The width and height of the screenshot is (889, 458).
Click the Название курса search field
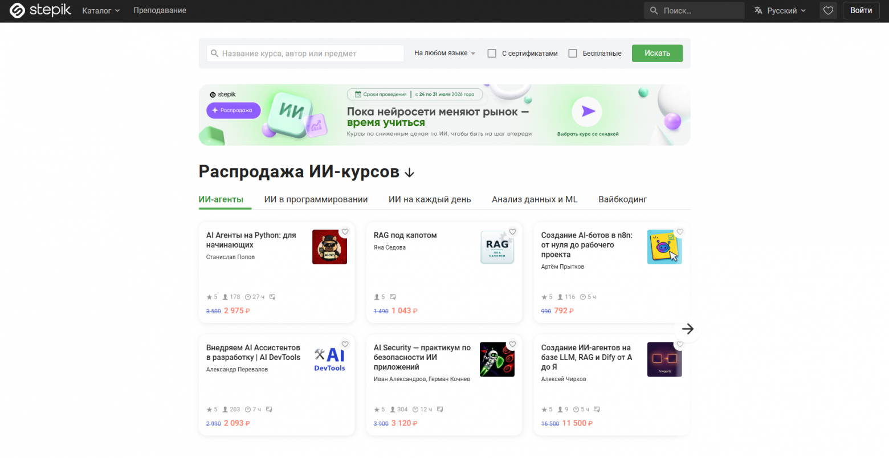click(305, 54)
